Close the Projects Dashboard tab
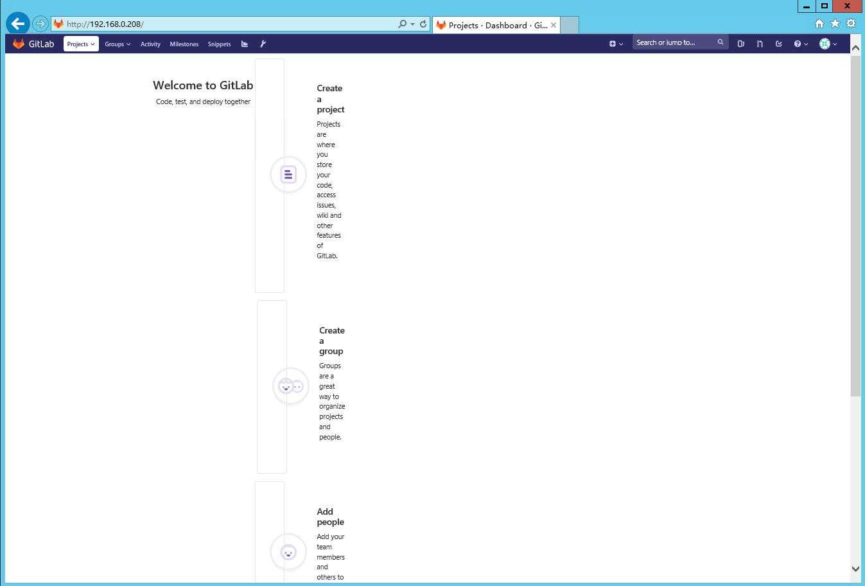The height and width of the screenshot is (586, 865). (554, 25)
